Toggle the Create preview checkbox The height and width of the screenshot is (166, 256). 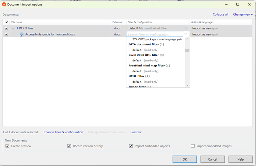click(7, 146)
